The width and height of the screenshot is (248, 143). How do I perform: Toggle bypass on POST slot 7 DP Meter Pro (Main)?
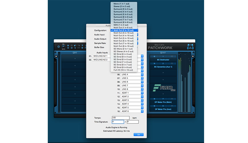pyautogui.click(x=154, y=99)
